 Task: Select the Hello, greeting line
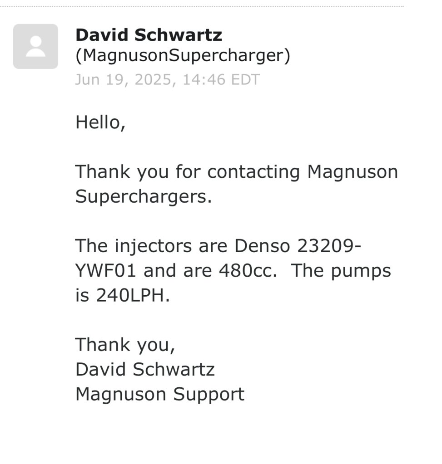(100, 122)
